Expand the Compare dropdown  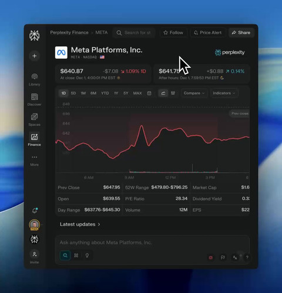(x=194, y=93)
